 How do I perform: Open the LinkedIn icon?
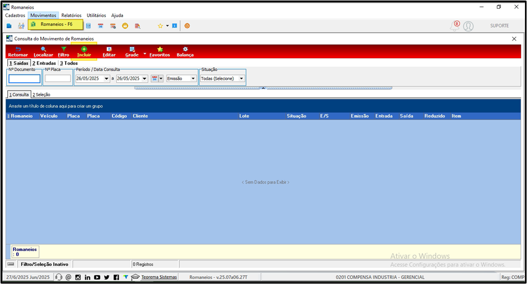click(88, 277)
